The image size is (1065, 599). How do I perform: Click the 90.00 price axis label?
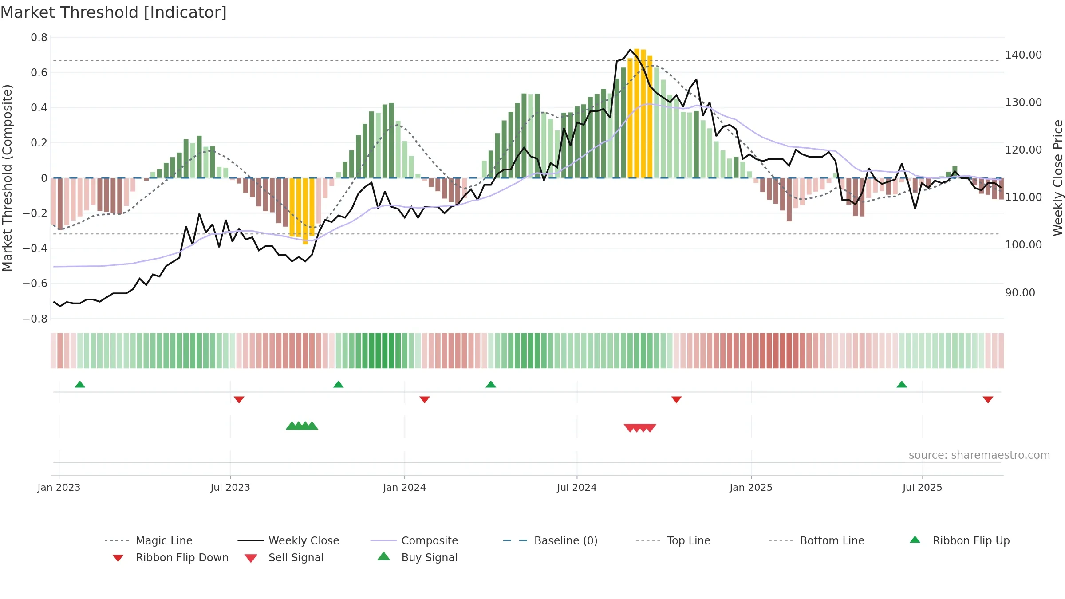(1020, 293)
